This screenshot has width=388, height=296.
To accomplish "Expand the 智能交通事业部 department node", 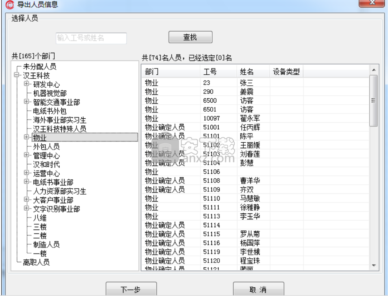I will (26, 101).
